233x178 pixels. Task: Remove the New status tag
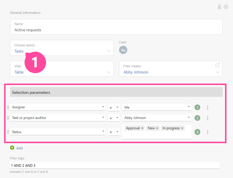[157, 128]
